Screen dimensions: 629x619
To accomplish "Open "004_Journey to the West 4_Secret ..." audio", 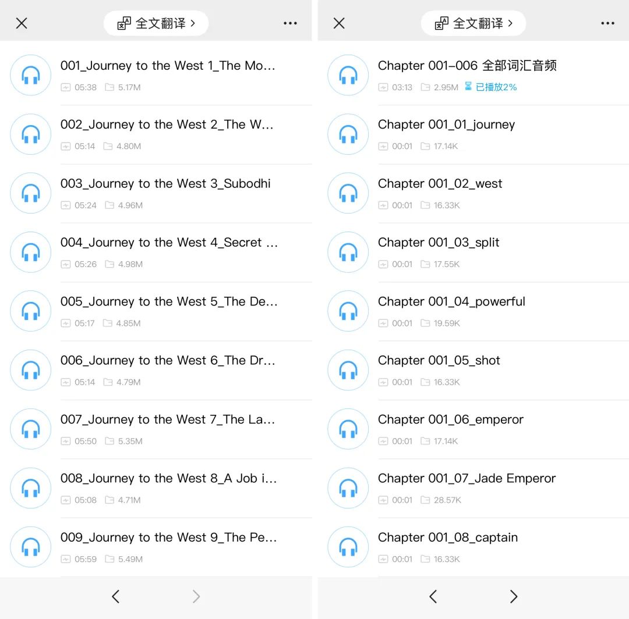I will (169, 243).
